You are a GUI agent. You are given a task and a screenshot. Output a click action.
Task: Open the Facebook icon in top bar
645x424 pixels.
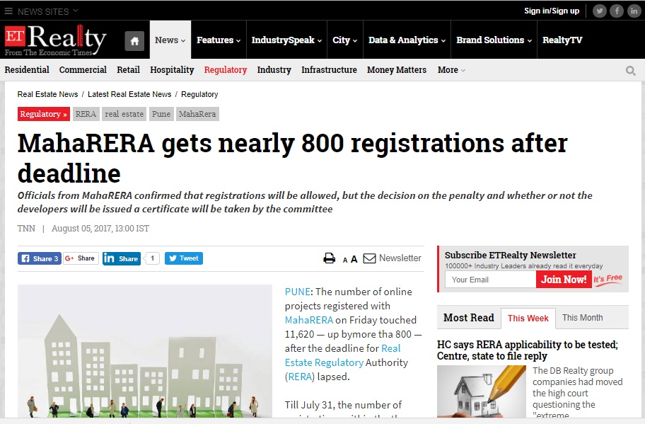[x=617, y=11]
